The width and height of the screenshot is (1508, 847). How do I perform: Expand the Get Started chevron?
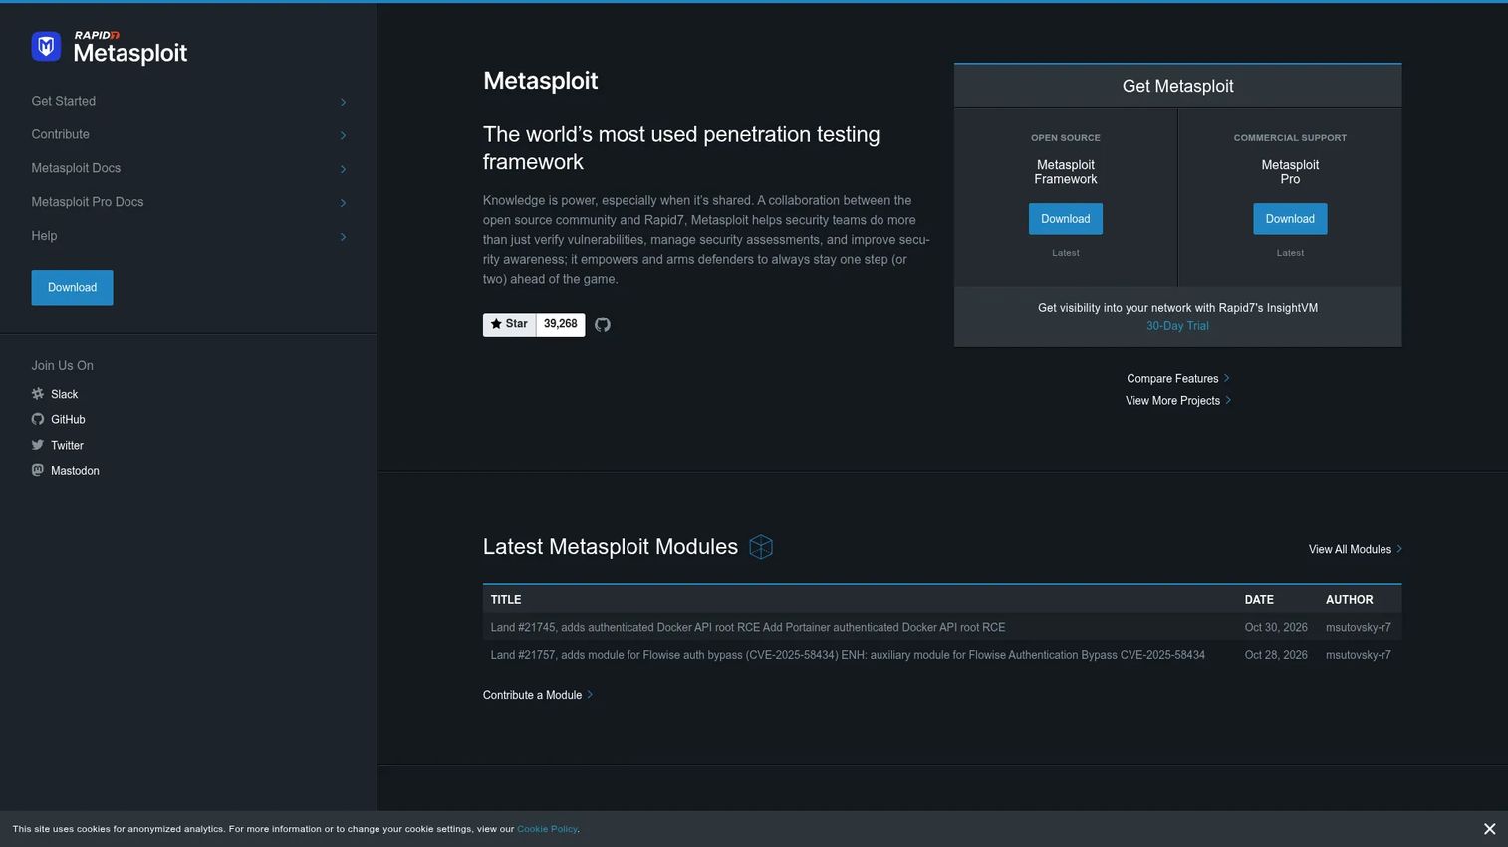pyautogui.click(x=343, y=102)
